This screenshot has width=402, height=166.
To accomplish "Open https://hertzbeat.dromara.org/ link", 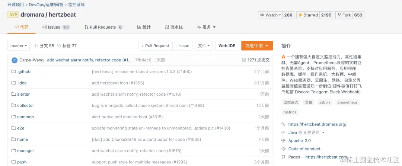I will [318, 124].
